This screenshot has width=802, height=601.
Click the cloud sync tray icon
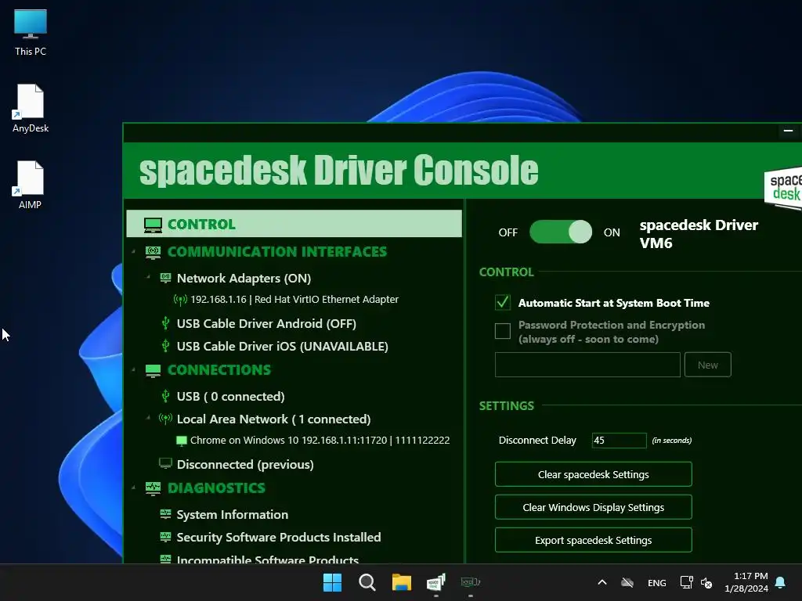point(627,582)
